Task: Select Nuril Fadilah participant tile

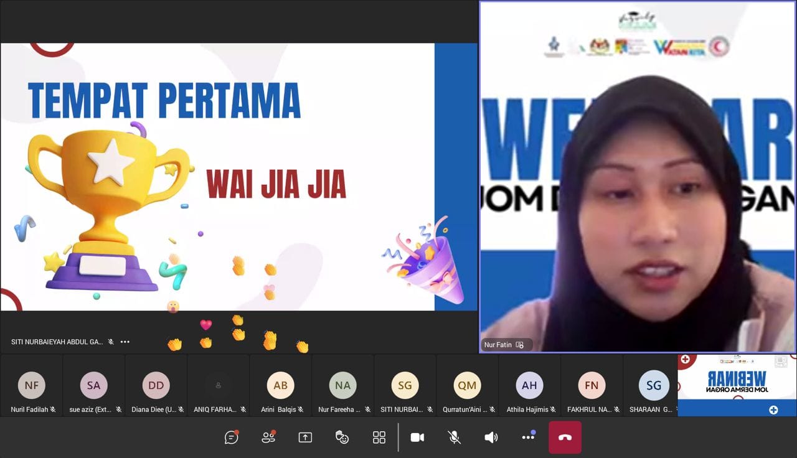Action: click(31, 385)
